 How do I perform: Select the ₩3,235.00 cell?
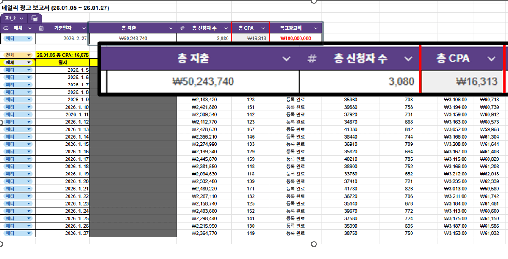coord(455,181)
